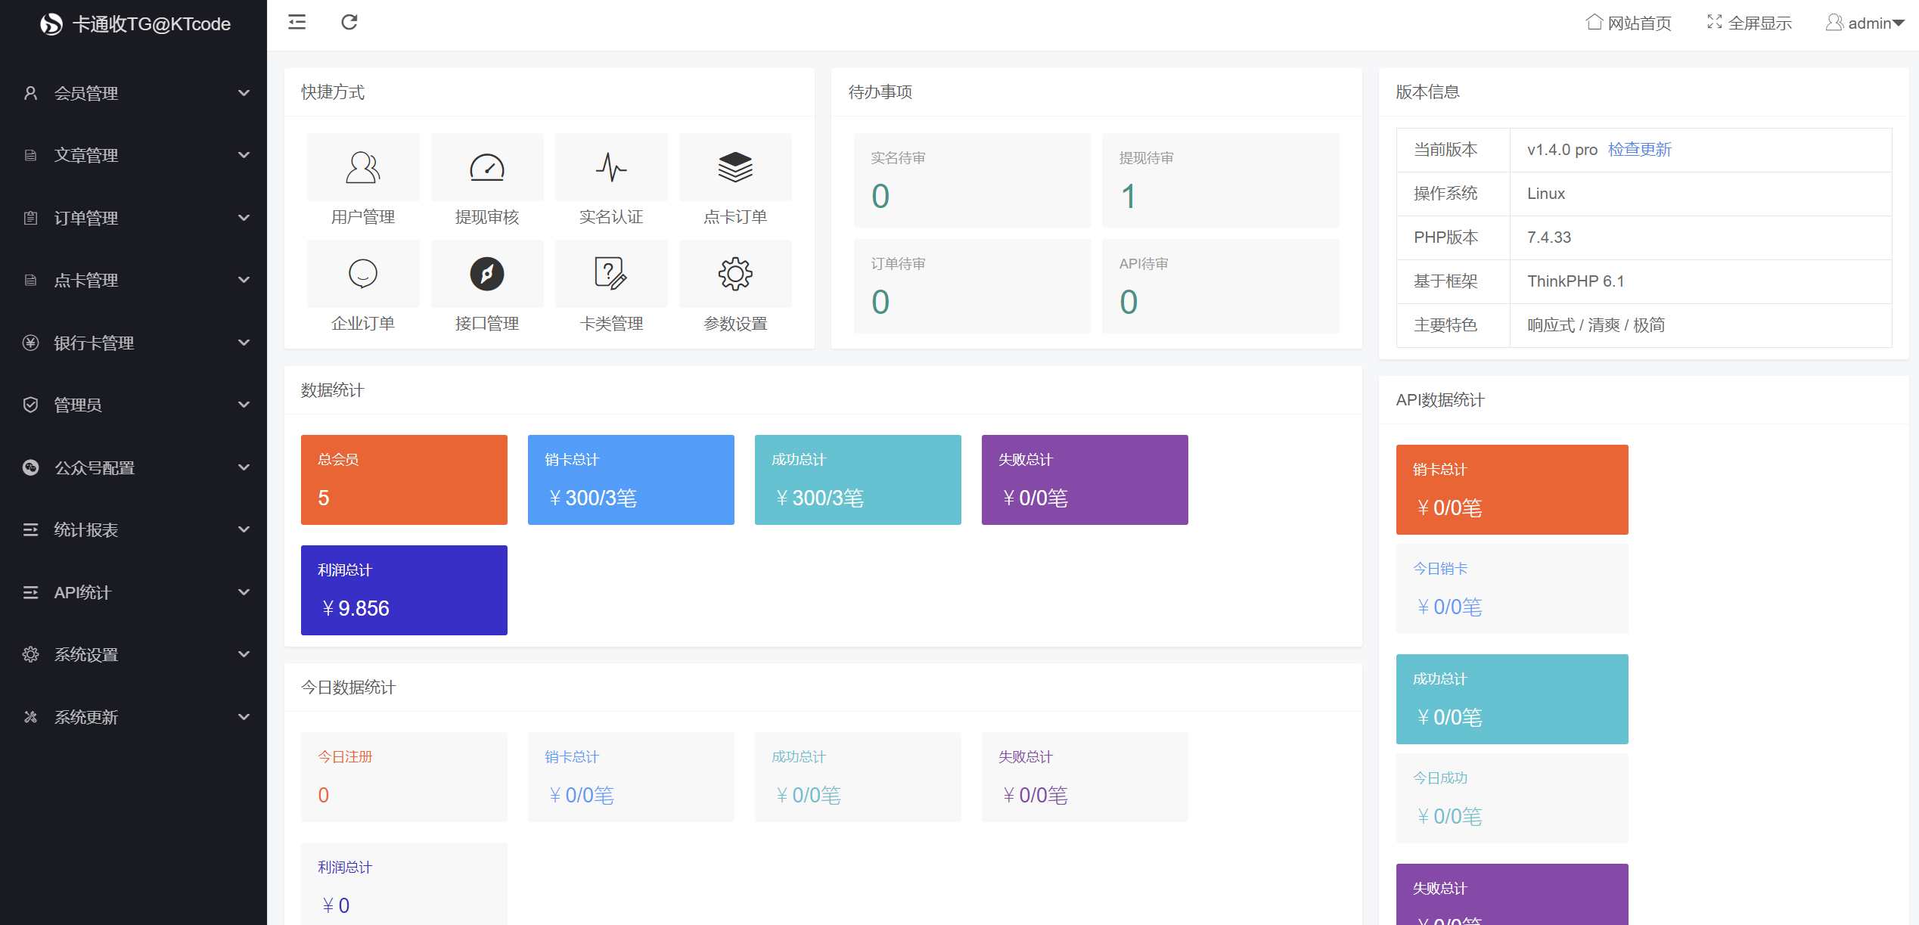Click the 参数设置 gear icon
This screenshot has width=1919, height=925.
735,274
